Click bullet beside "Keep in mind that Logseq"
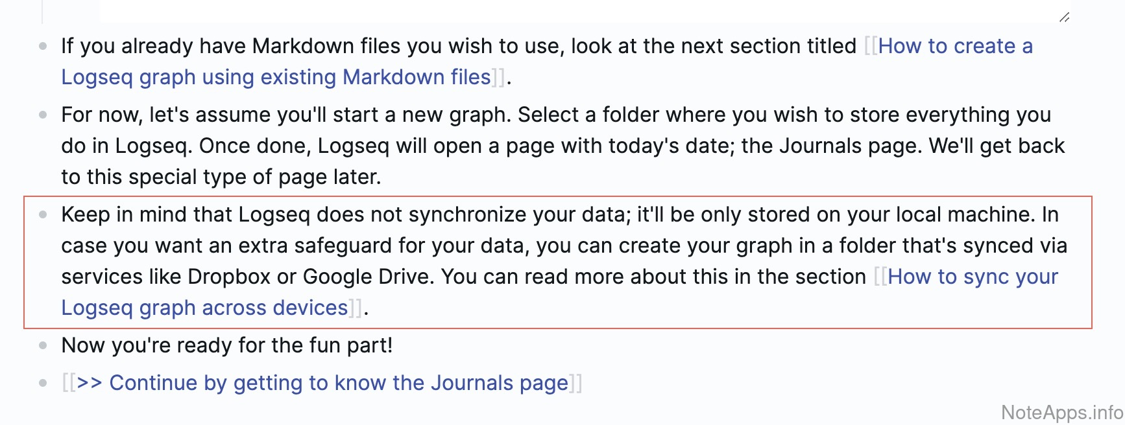Viewport: 1125px width, 425px height. click(x=43, y=214)
